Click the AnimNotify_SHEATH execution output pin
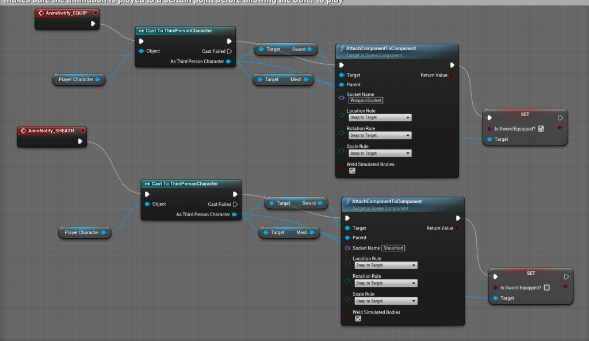Viewport: 589px width, 341px height. pyautogui.click(x=81, y=141)
